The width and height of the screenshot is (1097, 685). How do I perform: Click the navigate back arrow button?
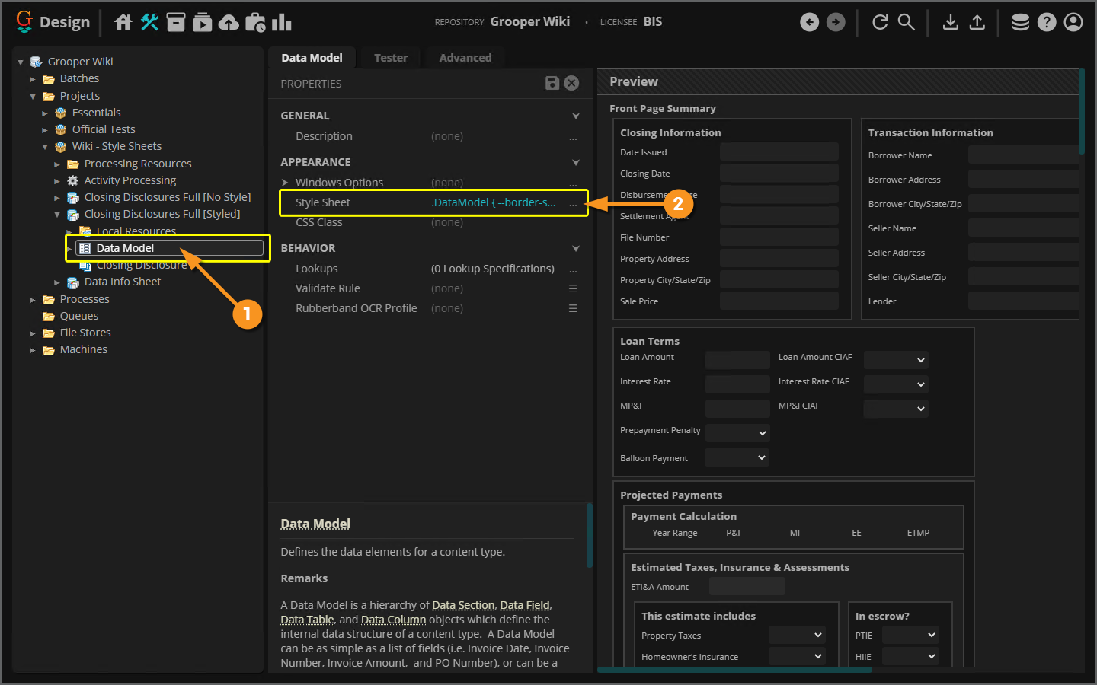coord(809,22)
